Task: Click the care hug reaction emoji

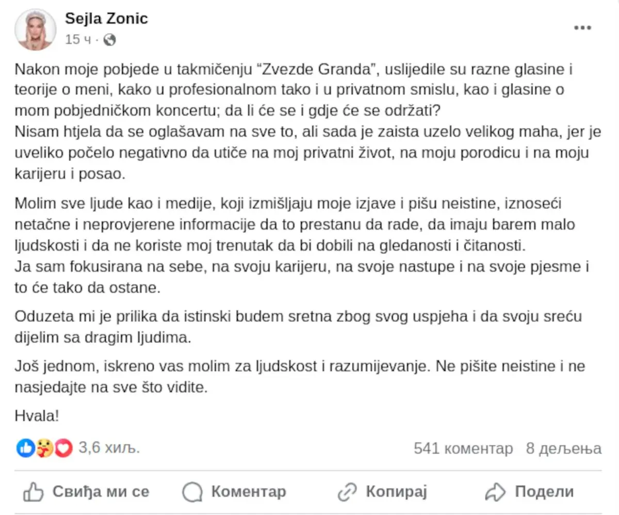Action: click(44, 448)
